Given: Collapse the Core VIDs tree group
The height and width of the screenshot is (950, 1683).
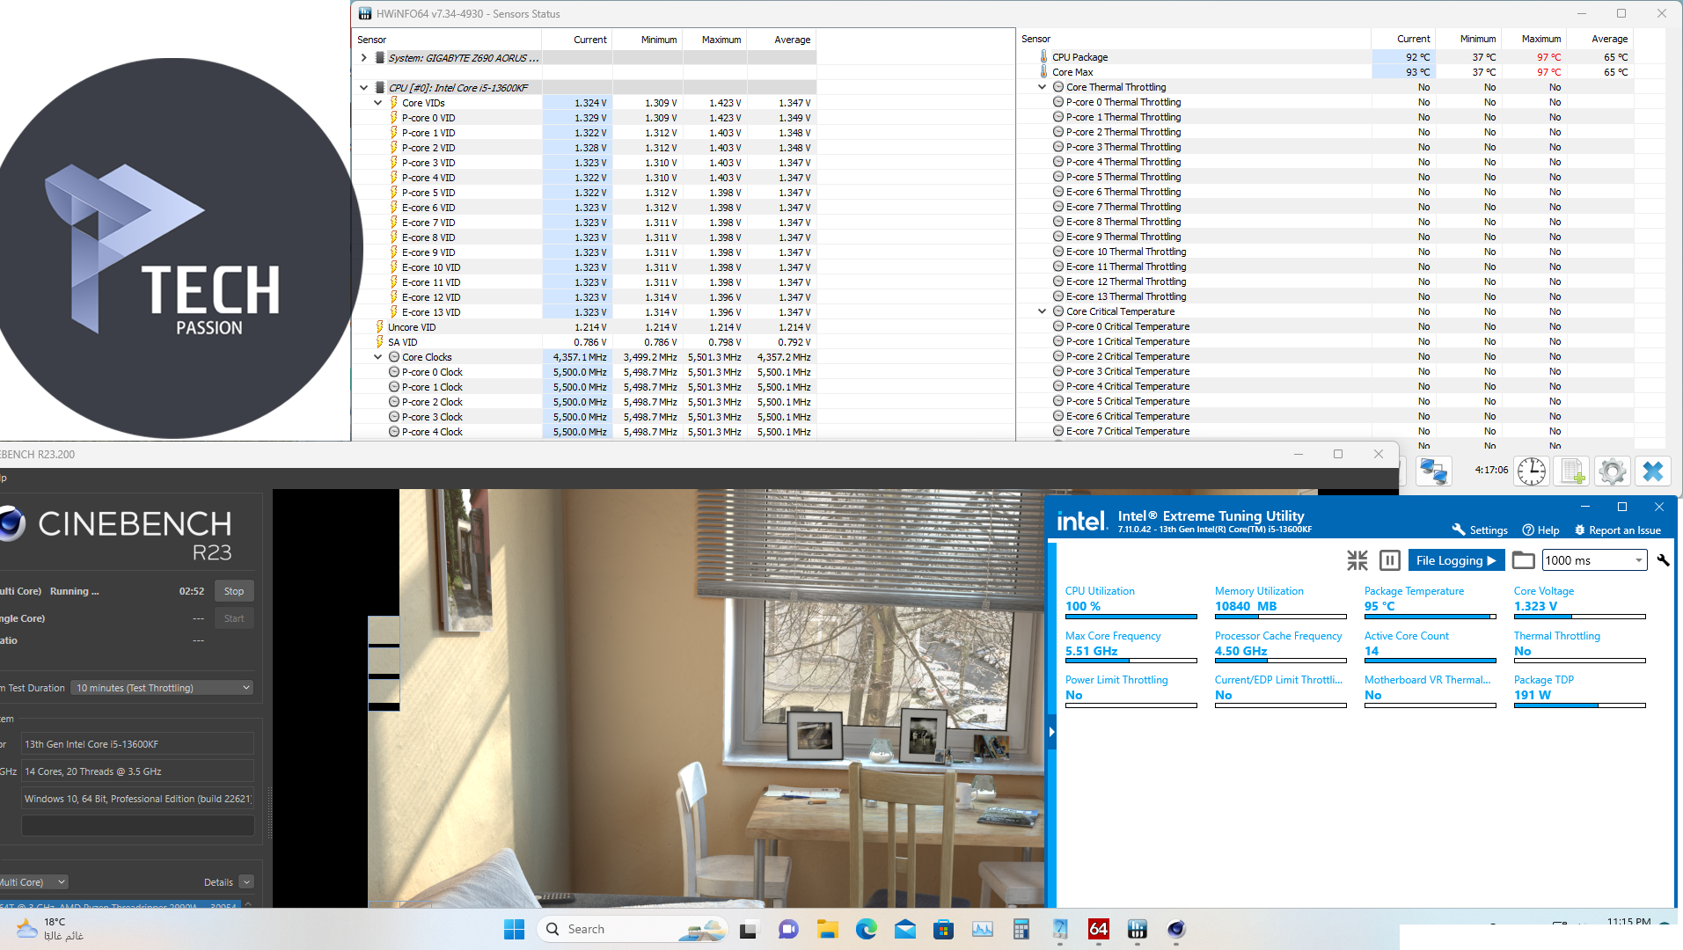Looking at the screenshot, I should tap(378, 103).
